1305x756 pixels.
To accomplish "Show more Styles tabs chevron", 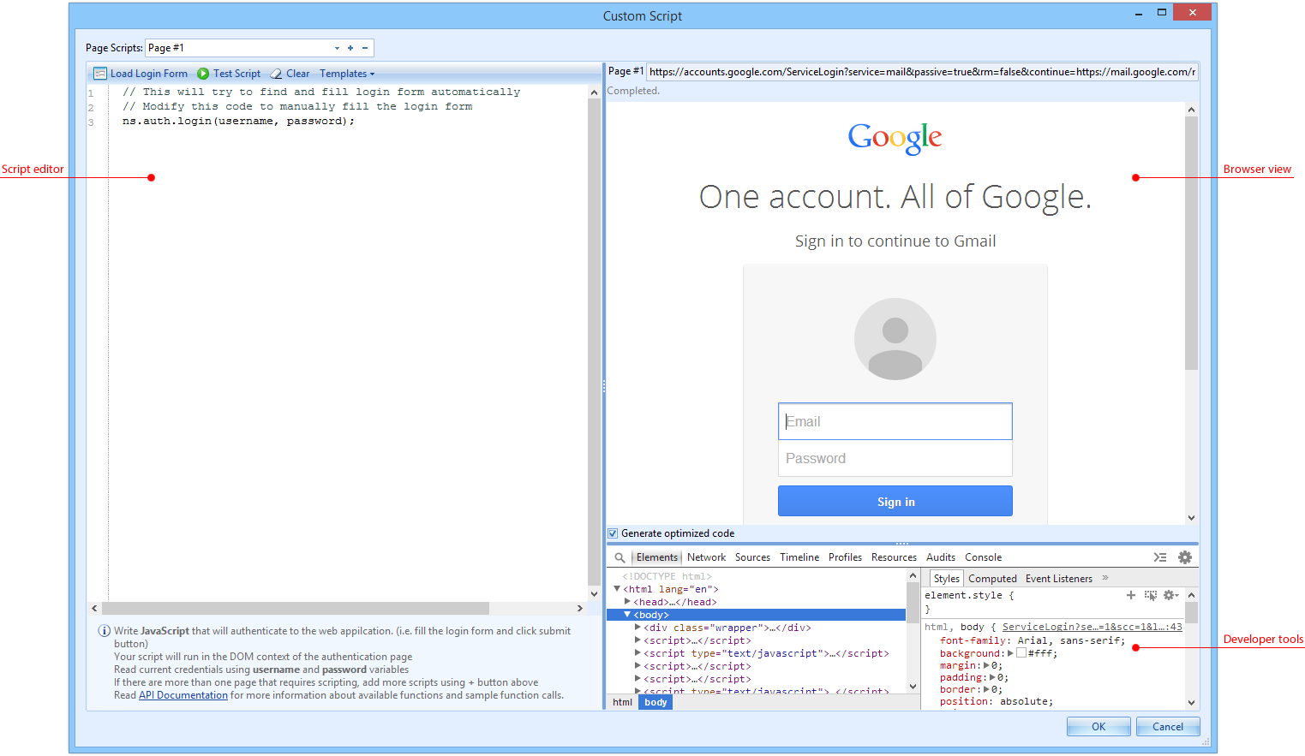I will point(1105,578).
